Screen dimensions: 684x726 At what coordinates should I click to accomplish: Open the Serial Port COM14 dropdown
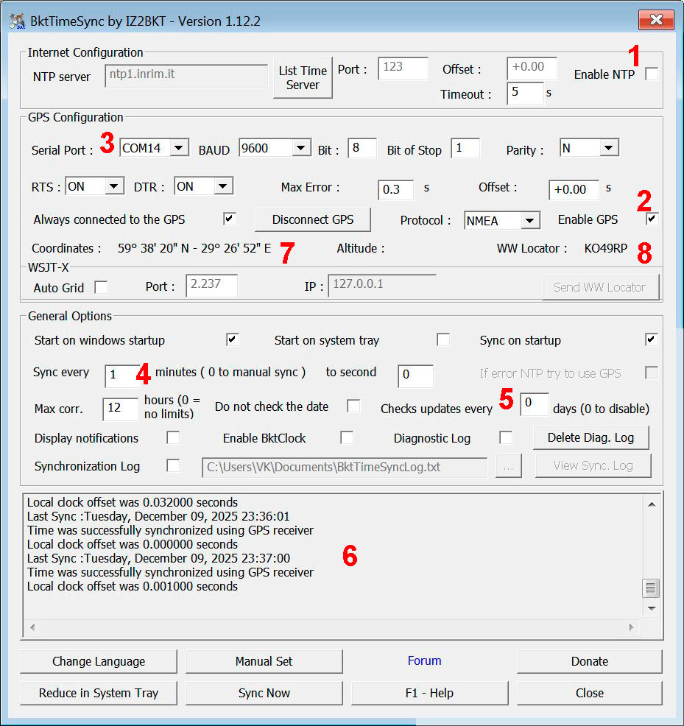(178, 148)
